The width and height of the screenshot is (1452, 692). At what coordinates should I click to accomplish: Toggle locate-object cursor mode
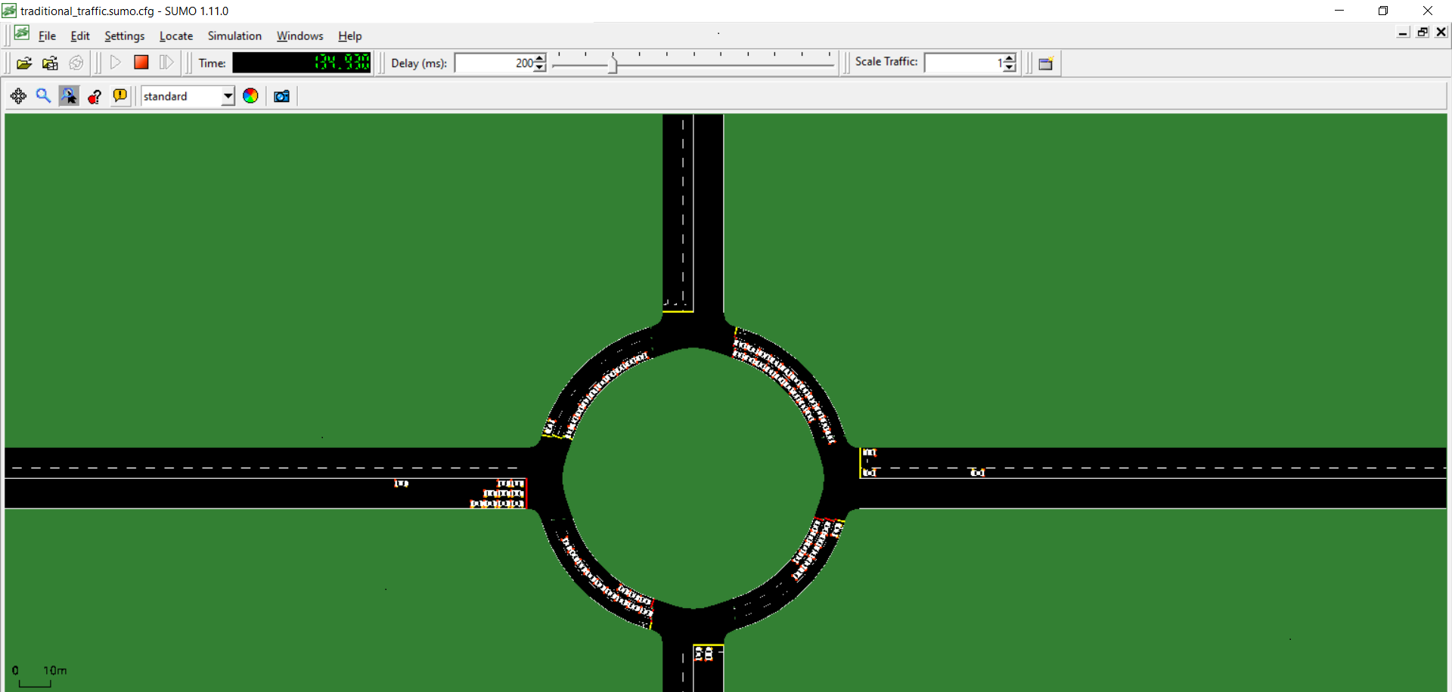pos(69,96)
